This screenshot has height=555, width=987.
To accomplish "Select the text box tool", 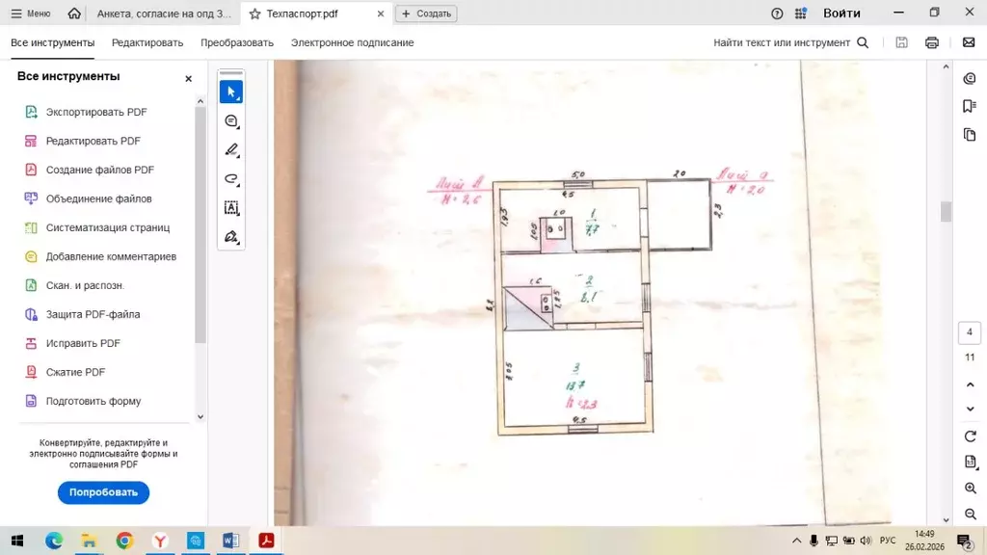I will tap(230, 208).
